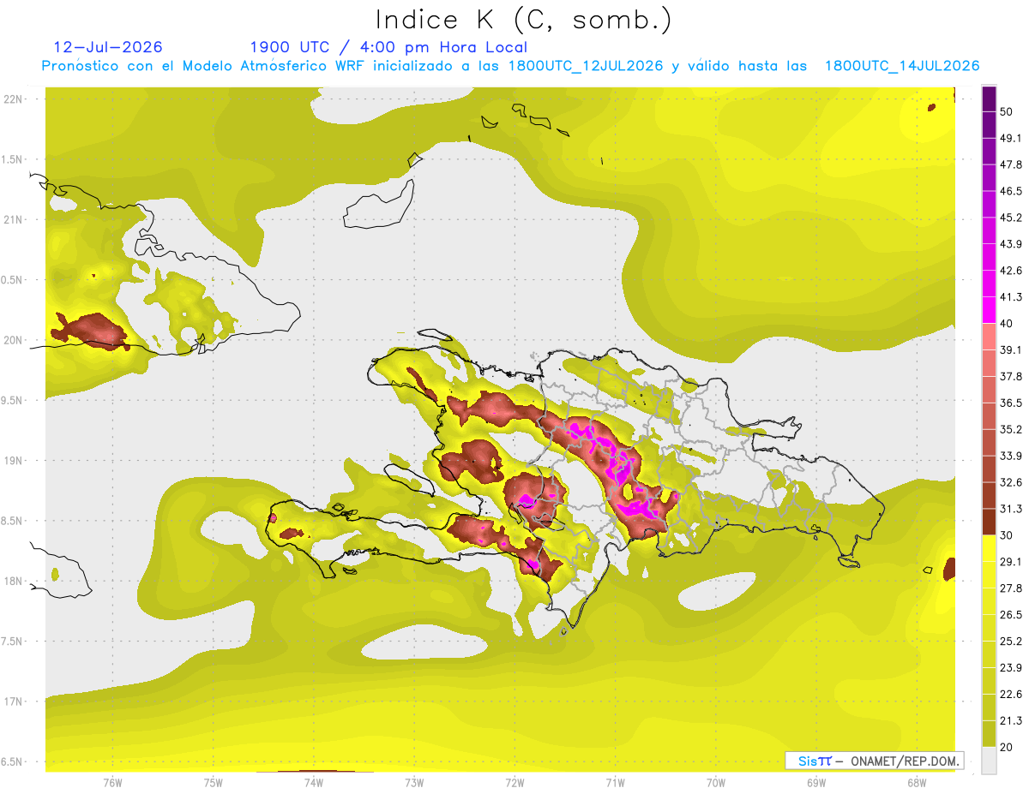Select the latitude tick label "17N"

(14, 701)
